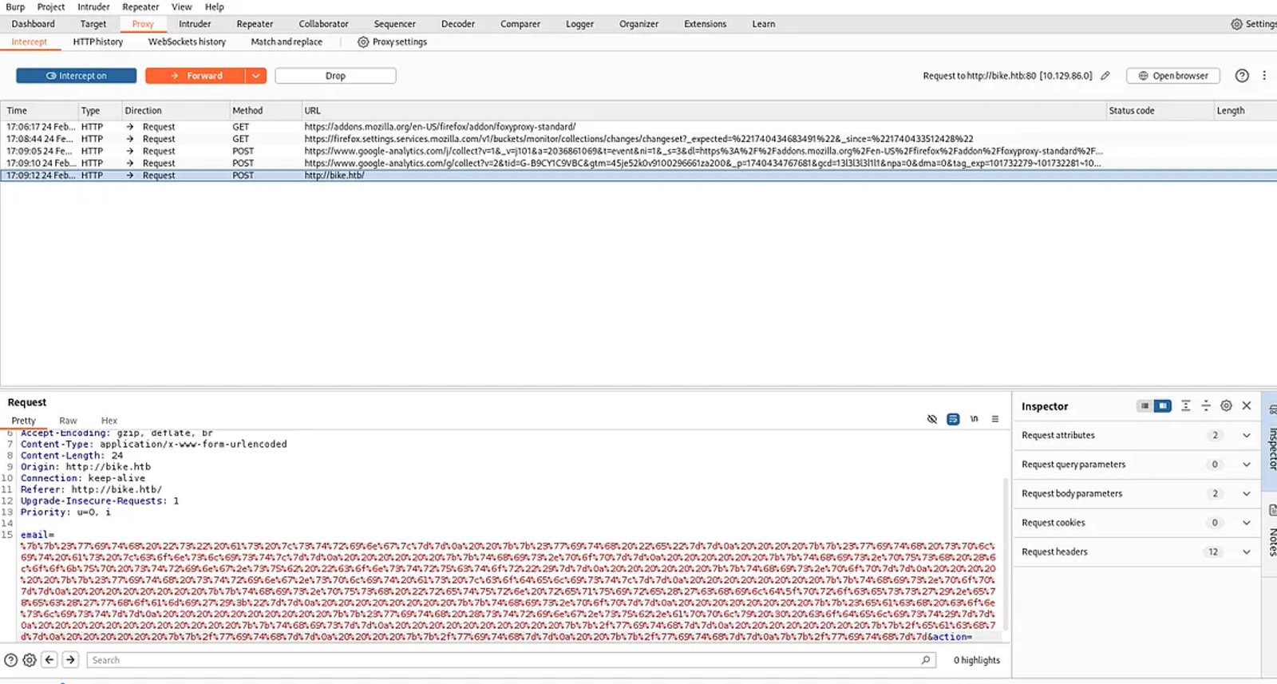
Task: Open the Intruder tool tab
Action: [195, 24]
